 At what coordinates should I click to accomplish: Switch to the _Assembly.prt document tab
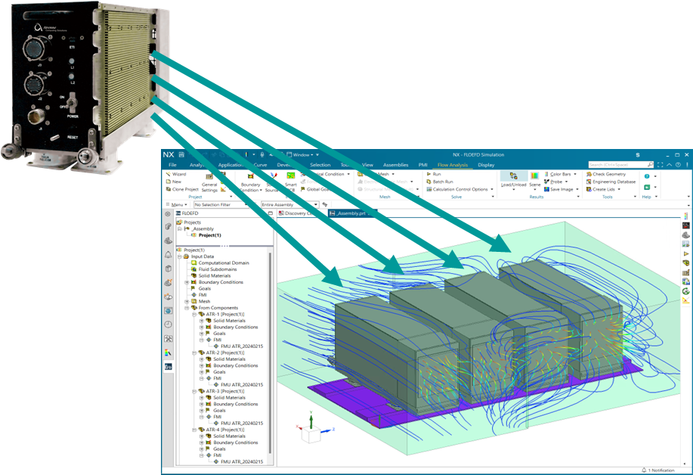coord(351,213)
